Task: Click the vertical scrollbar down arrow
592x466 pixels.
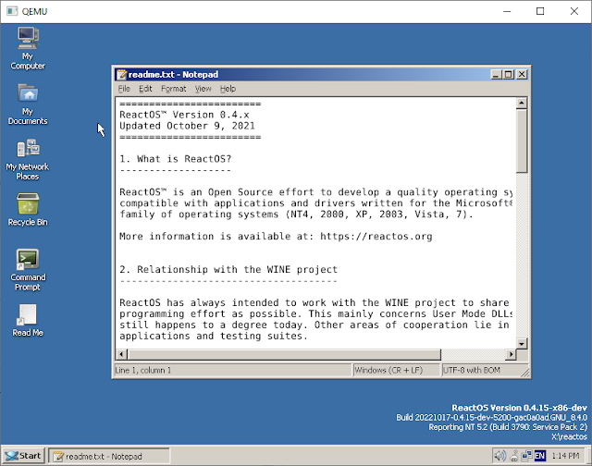Action: tap(522, 344)
